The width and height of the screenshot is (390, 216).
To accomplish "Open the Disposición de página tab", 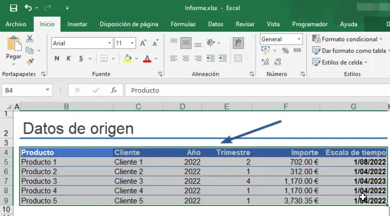I will [129, 24].
